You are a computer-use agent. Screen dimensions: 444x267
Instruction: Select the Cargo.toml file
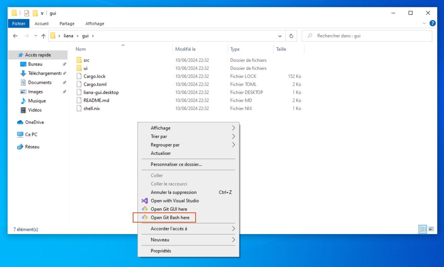[95, 85]
